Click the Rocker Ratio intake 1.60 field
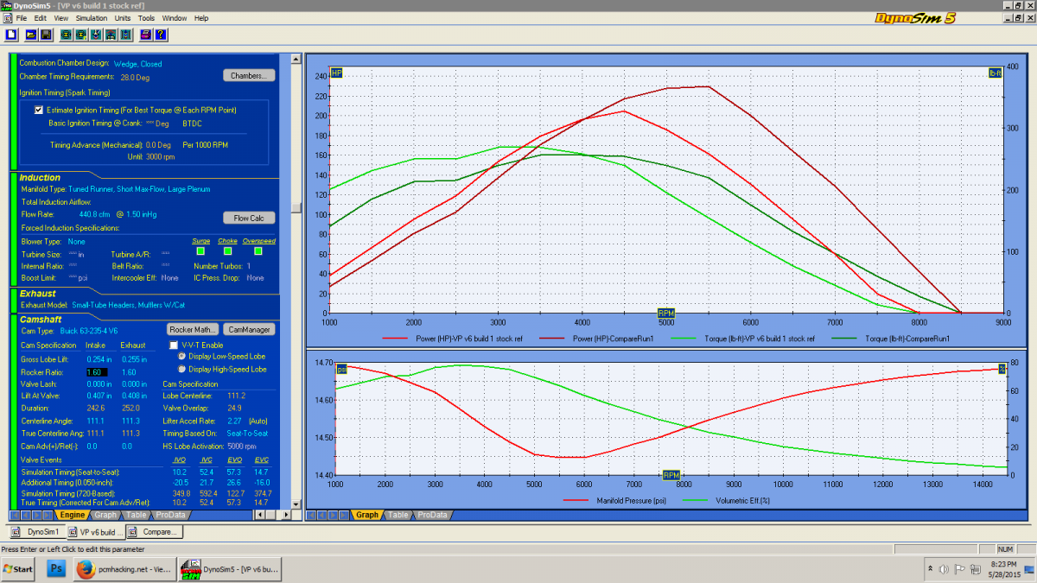 pos(98,371)
